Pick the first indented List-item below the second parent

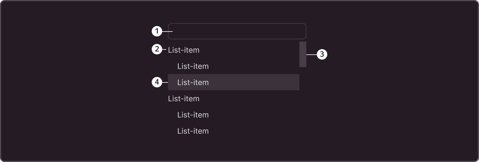coord(193,115)
